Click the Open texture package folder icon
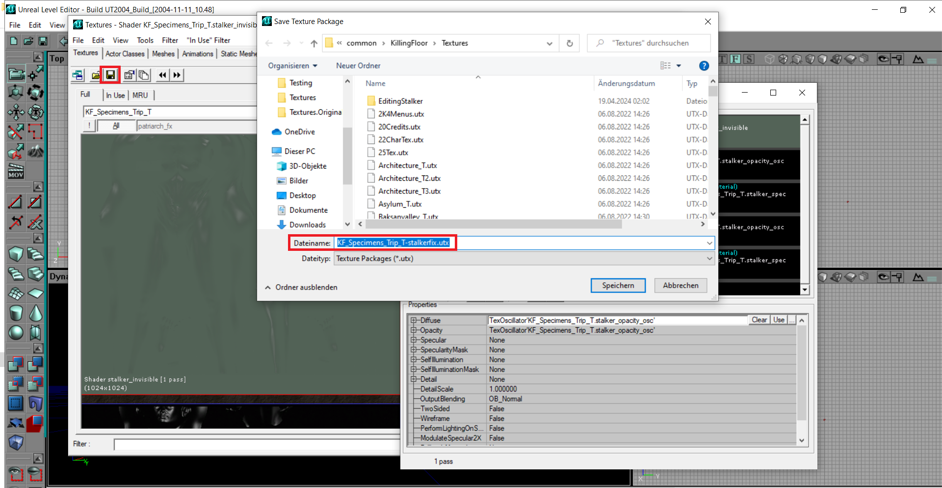The image size is (942, 488). click(96, 75)
